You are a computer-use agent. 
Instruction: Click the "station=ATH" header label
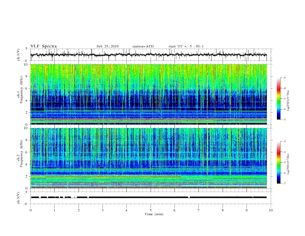click(x=143, y=46)
